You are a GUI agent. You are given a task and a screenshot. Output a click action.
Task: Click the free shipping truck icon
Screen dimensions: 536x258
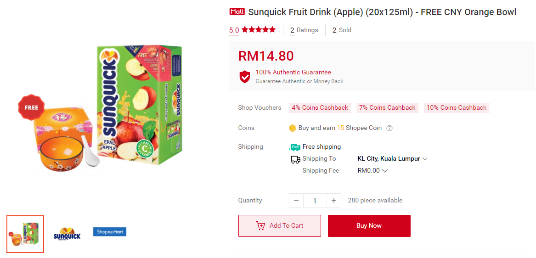pos(295,147)
